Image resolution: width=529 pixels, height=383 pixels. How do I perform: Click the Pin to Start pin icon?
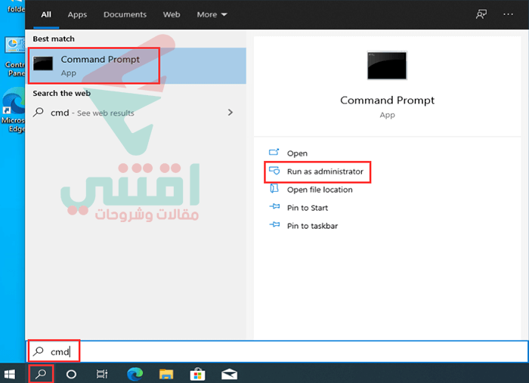(x=274, y=206)
